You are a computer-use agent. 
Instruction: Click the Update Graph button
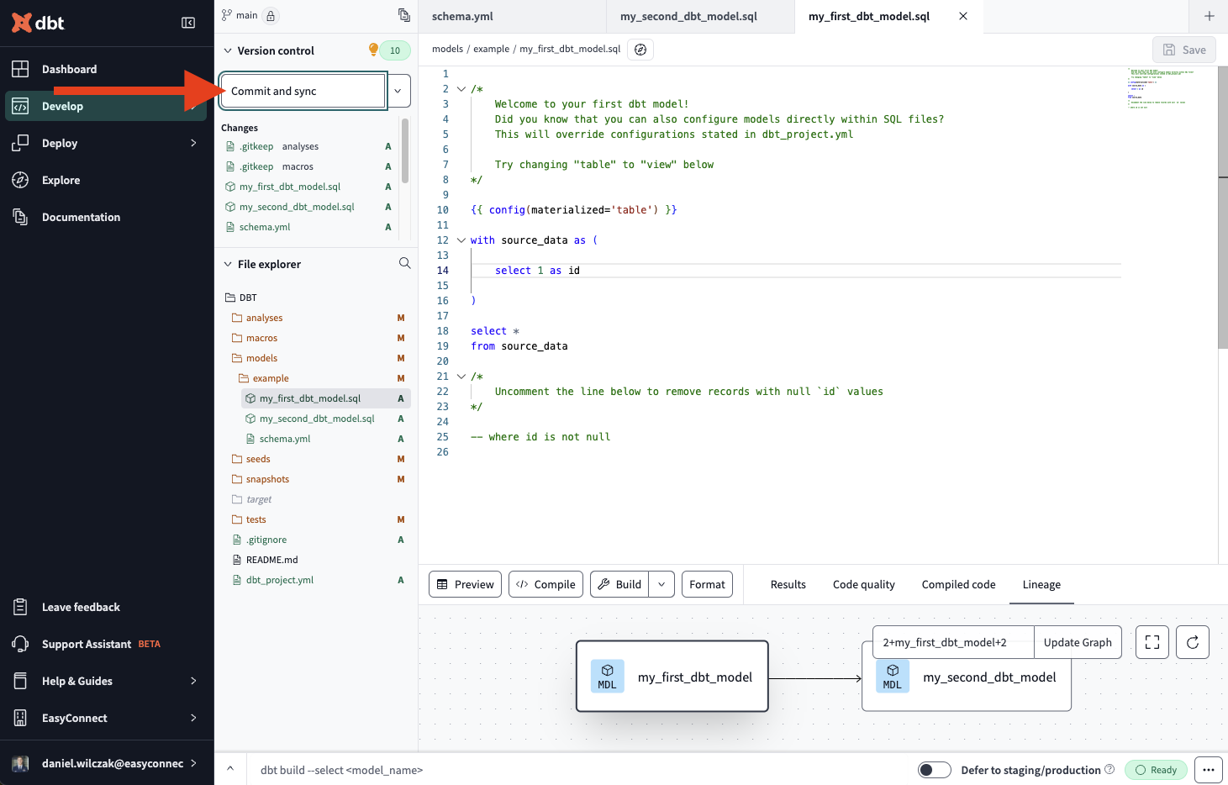click(1078, 642)
